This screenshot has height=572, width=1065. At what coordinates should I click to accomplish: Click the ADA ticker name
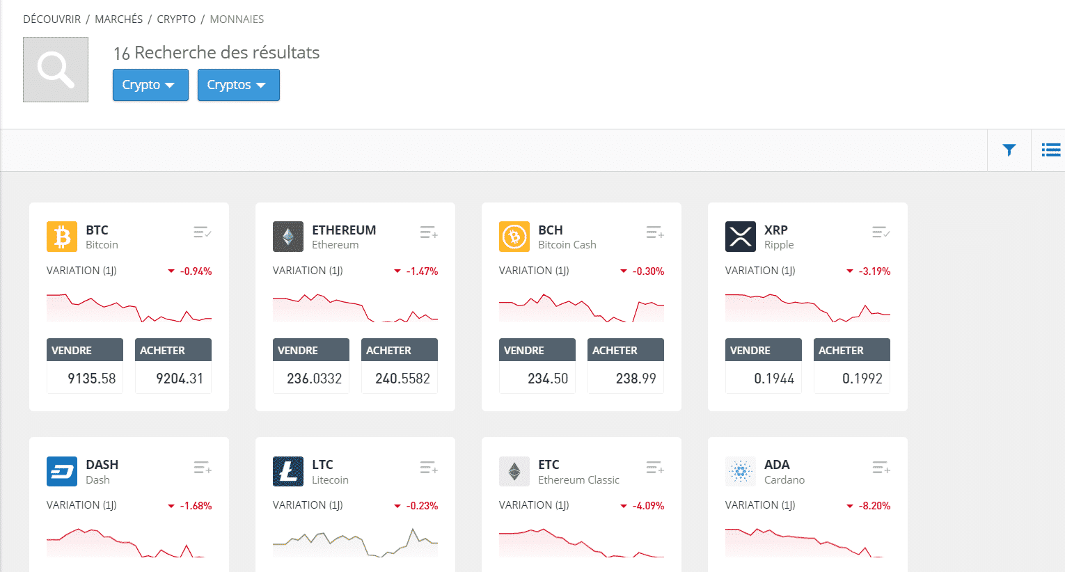tap(777, 464)
